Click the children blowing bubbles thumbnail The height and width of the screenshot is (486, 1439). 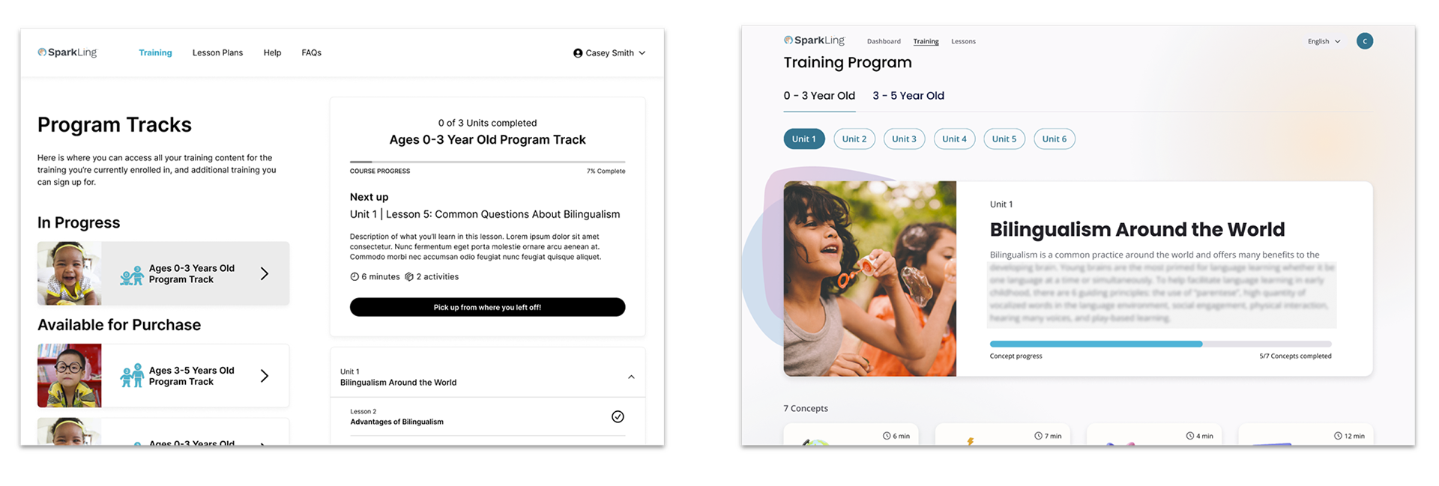click(870, 279)
